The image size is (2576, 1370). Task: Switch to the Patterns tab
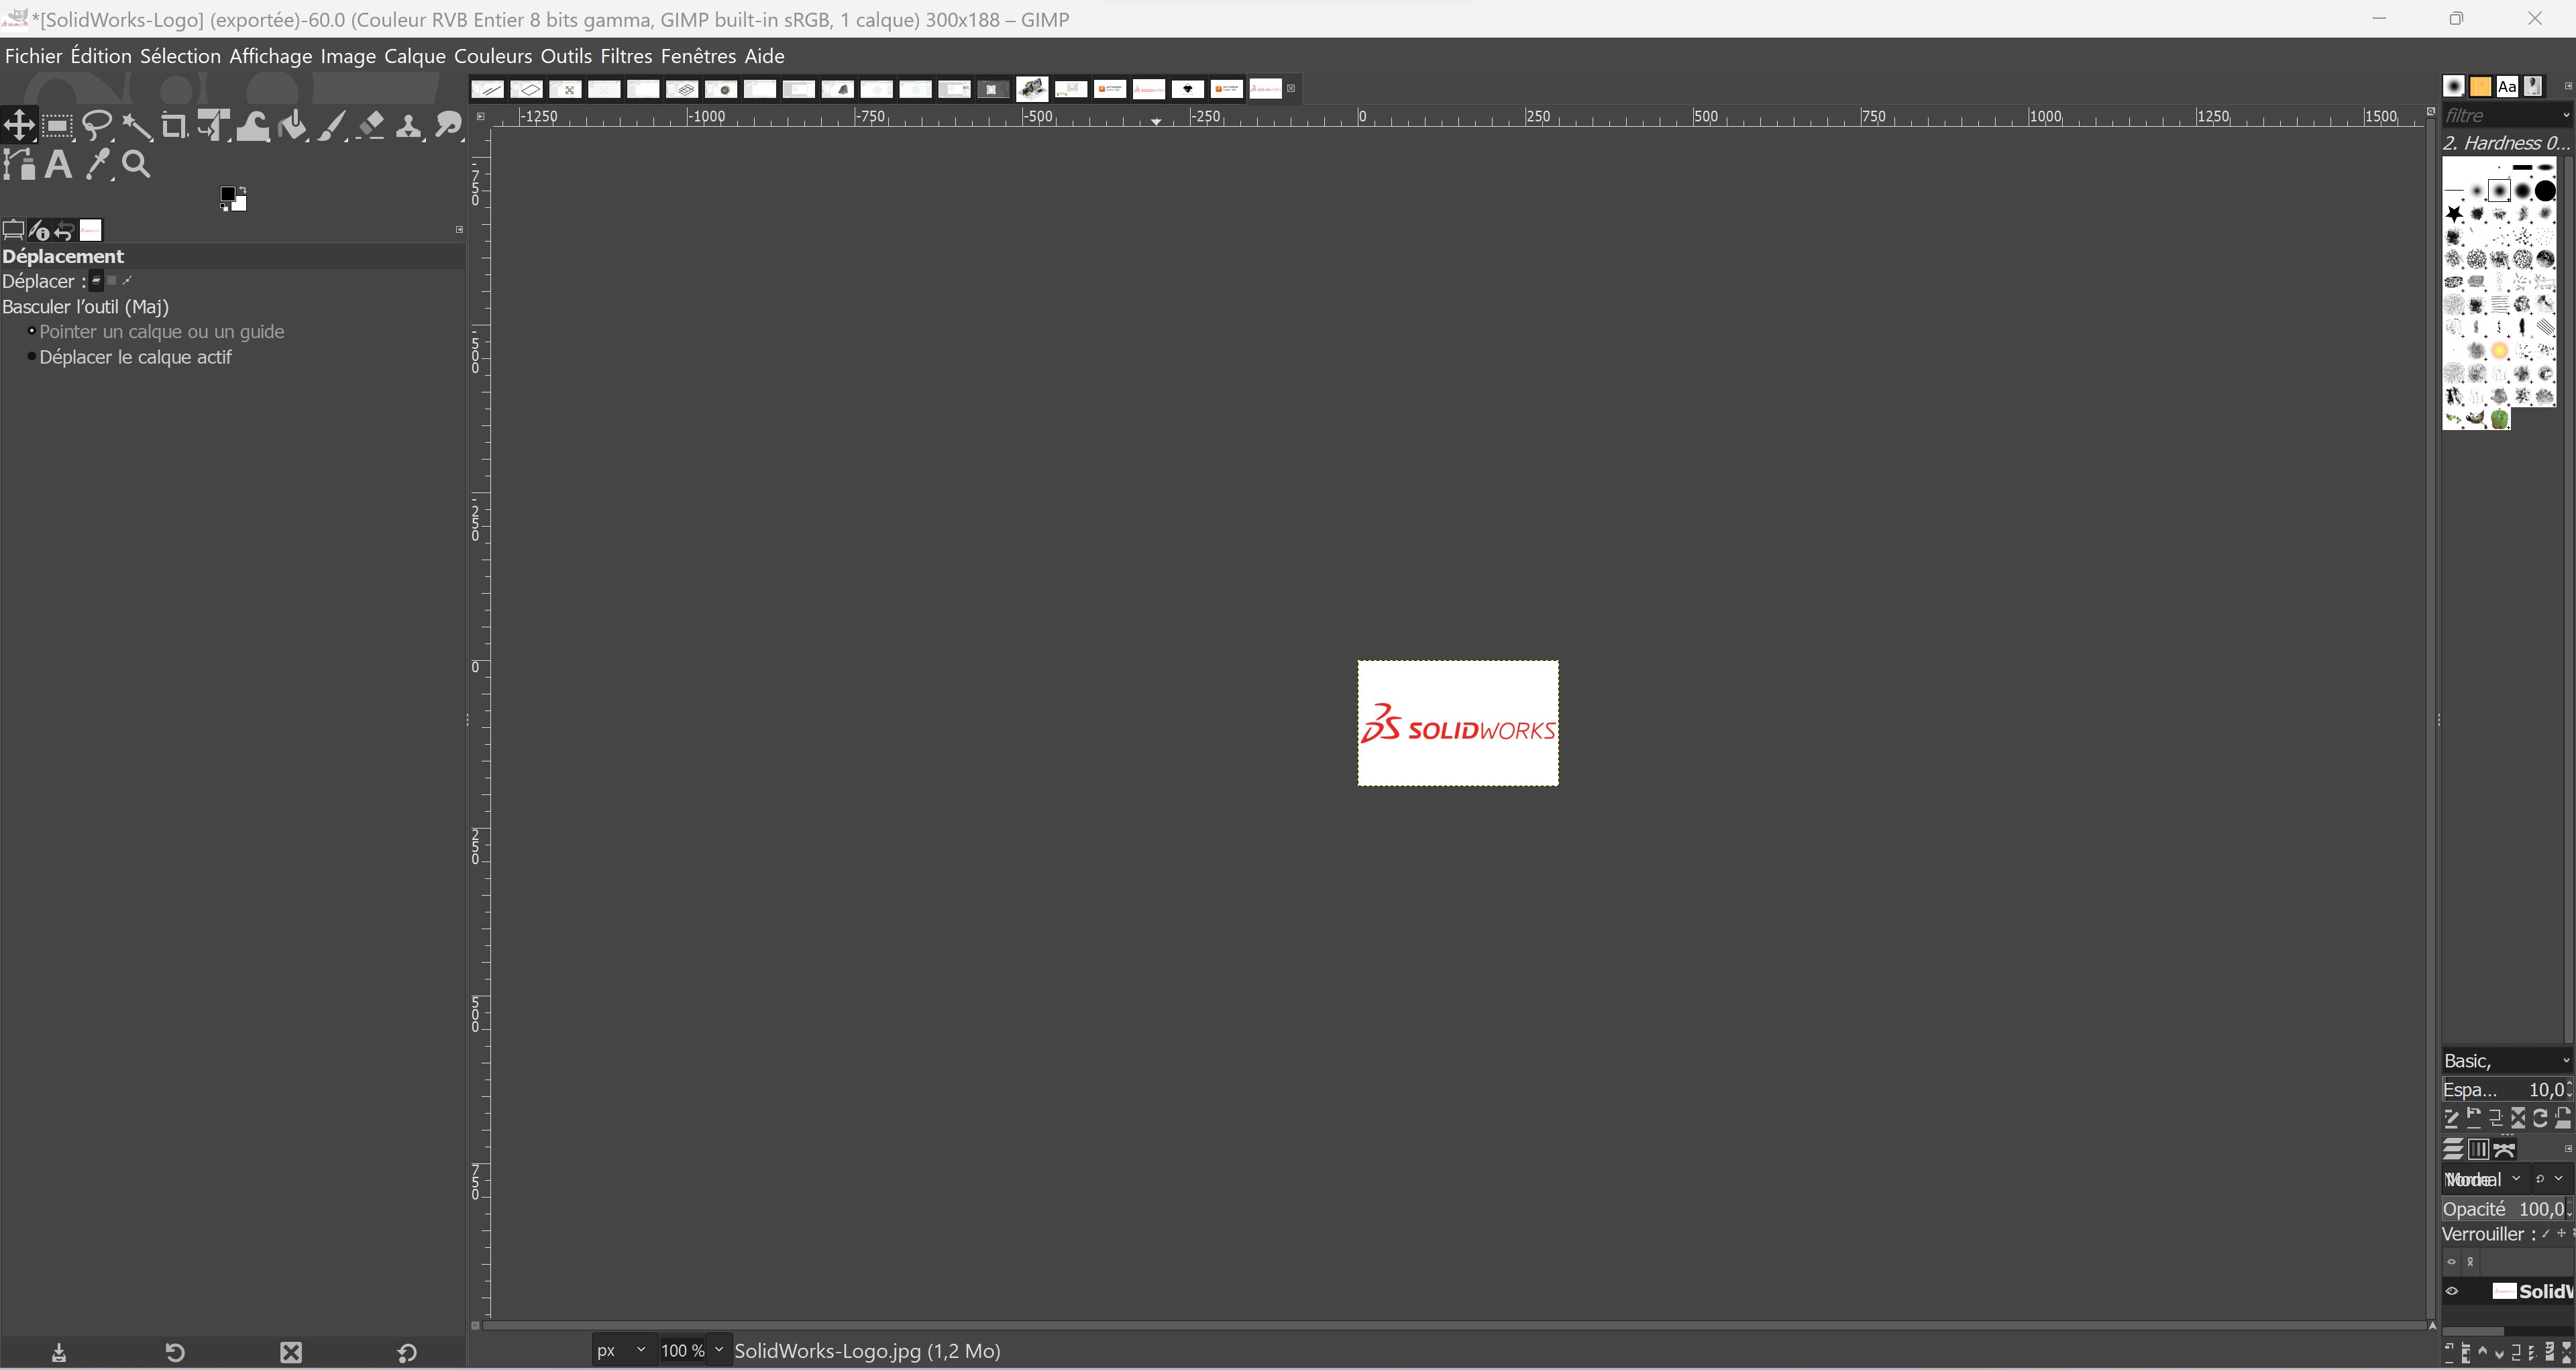coord(2481,87)
